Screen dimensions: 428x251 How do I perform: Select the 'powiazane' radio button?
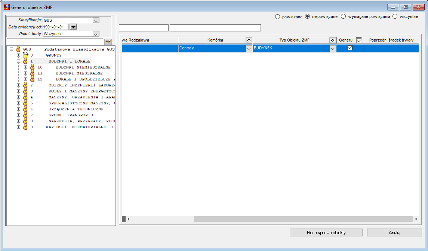tap(278, 17)
